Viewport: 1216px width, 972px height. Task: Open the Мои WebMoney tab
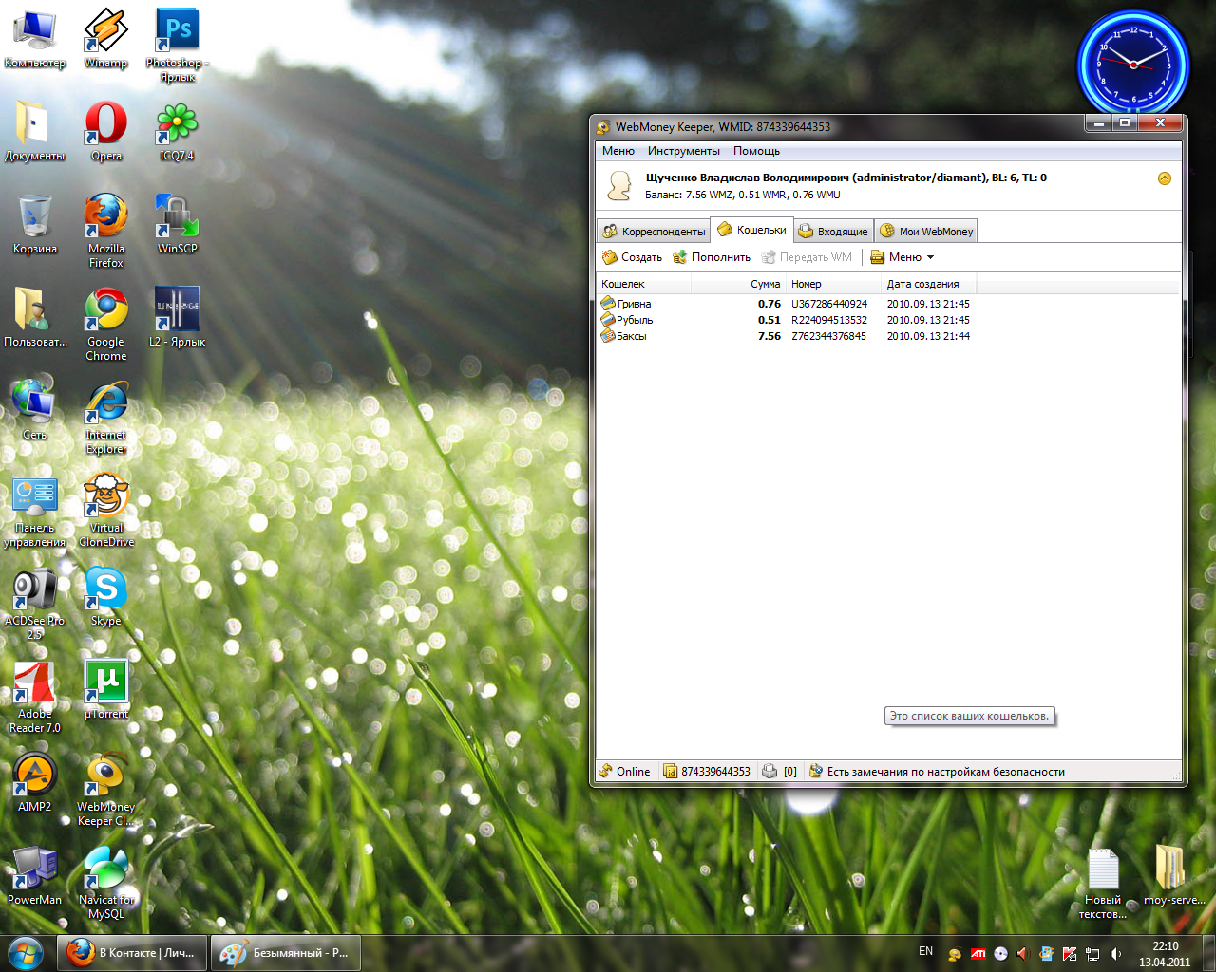coord(926,232)
